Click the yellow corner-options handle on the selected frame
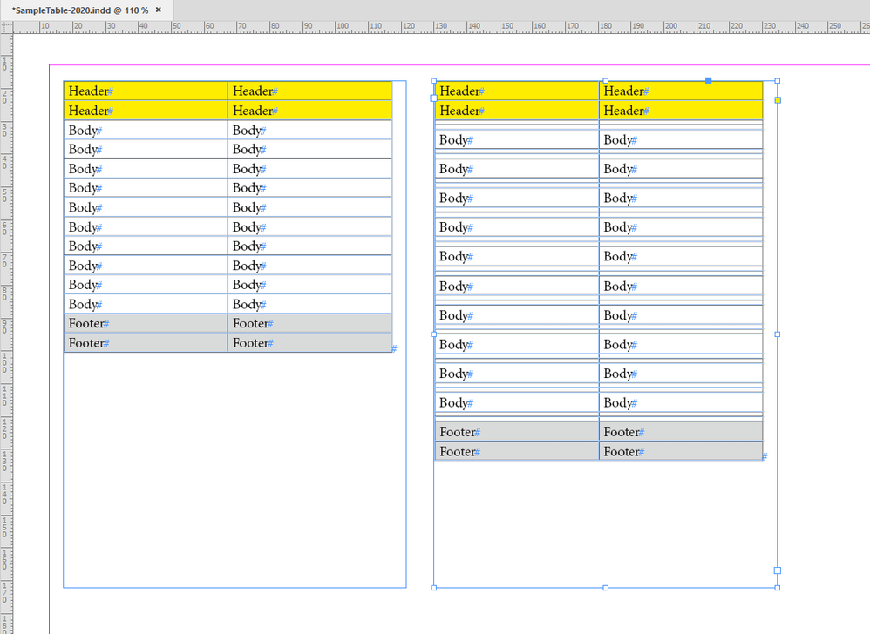The height and width of the screenshot is (634, 870). (x=777, y=100)
